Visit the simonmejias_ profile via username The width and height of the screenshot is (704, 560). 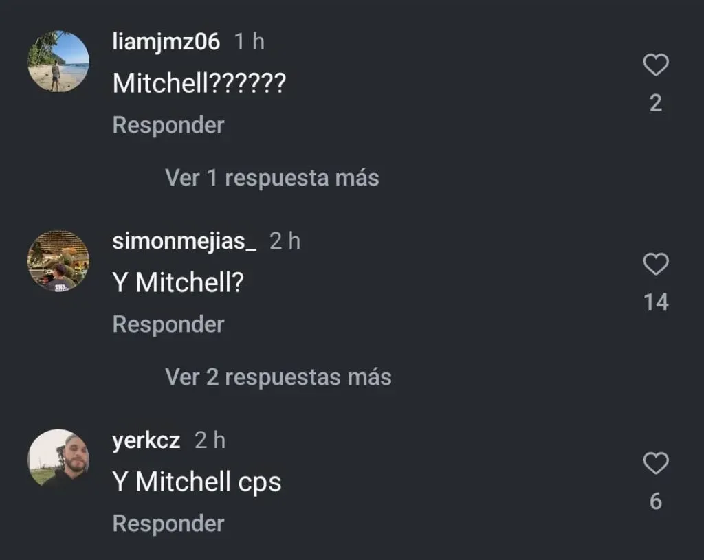(x=184, y=241)
